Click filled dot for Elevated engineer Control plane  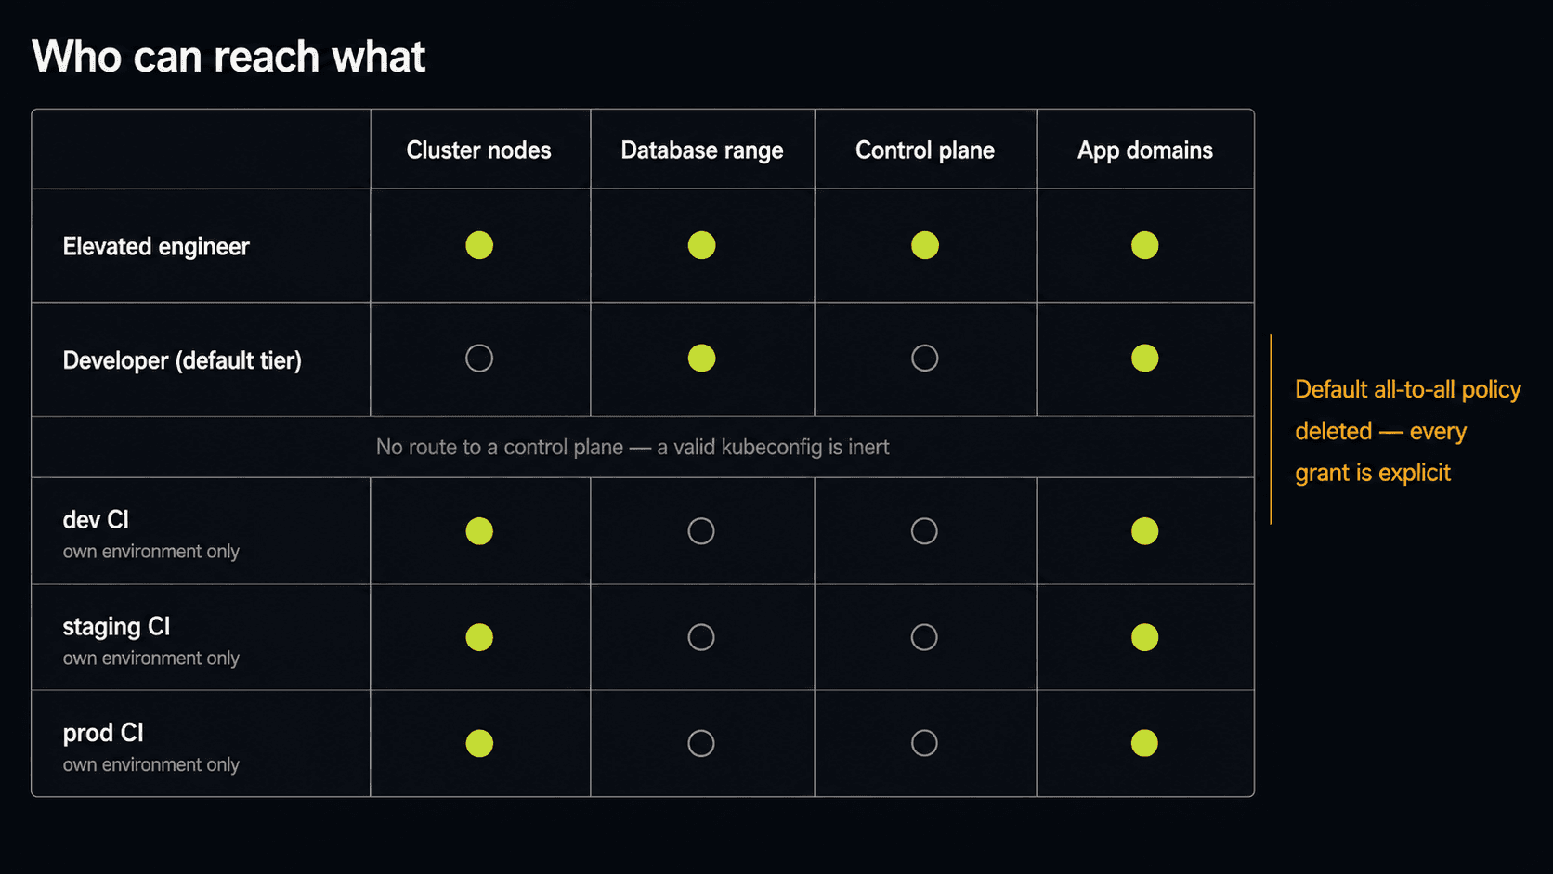[925, 245]
